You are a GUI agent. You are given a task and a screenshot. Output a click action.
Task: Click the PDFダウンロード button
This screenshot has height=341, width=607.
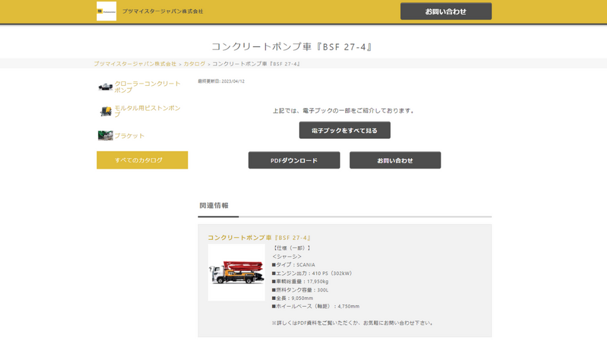click(x=294, y=160)
